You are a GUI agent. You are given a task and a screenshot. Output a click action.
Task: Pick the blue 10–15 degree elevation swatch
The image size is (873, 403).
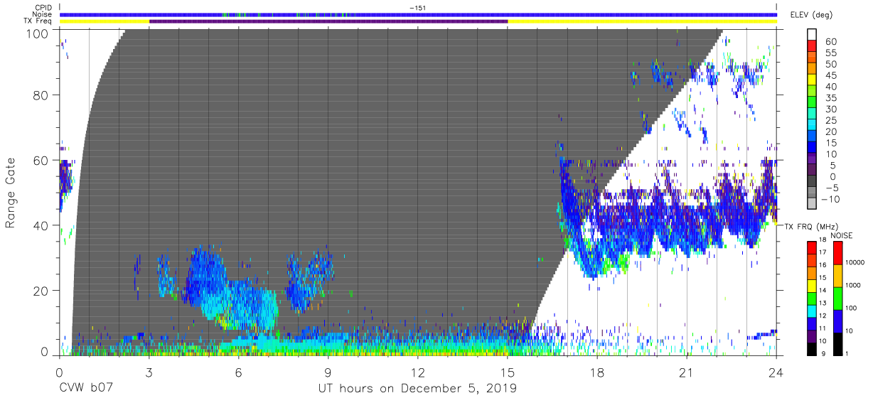(811, 149)
